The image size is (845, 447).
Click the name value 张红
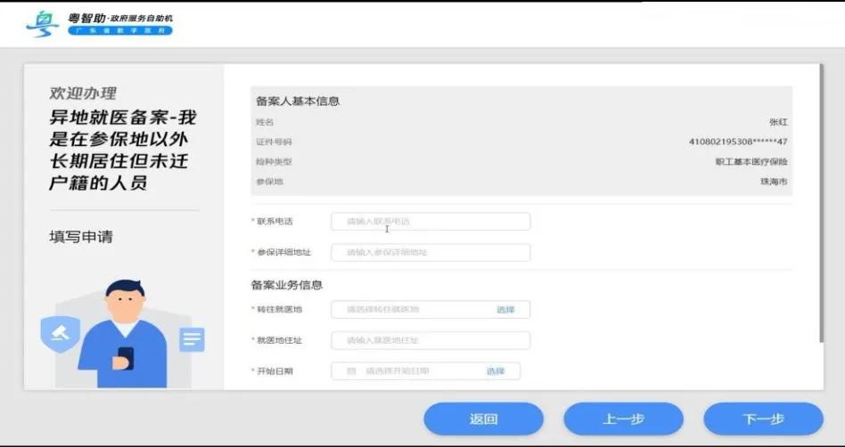pyautogui.click(x=778, y=122)
